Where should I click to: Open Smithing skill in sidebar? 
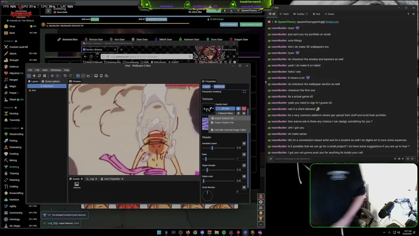(14, 167)
